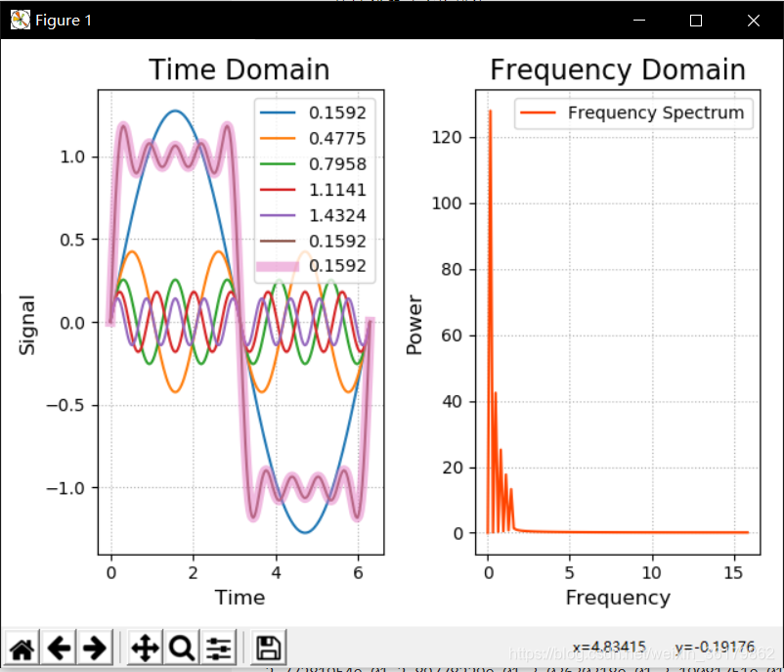The image size is (784, 672).
Task: Click tick label 15 on Frequency axis
Action: coord(734,573)
